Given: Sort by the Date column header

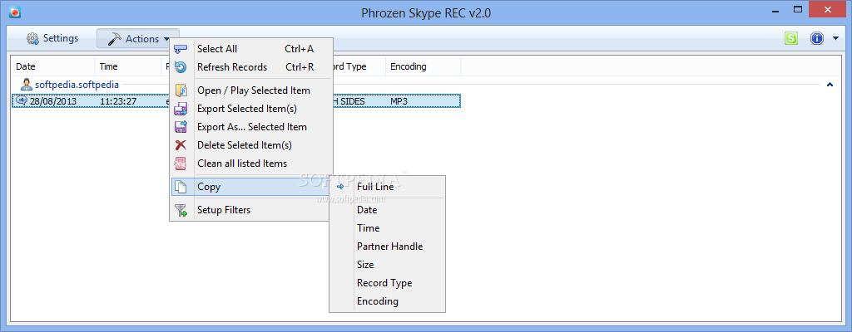Looking at the screenshot, I should tap(53, 66).
